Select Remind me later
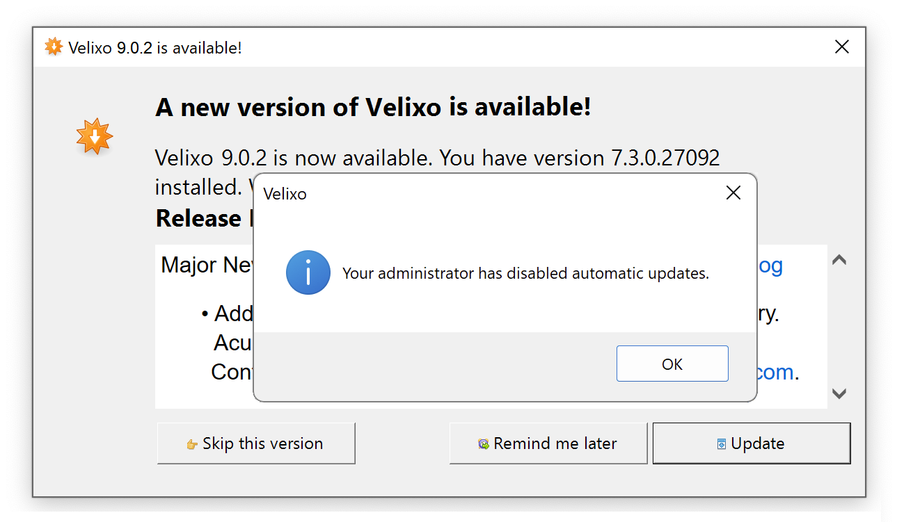 tap(548, 443)
